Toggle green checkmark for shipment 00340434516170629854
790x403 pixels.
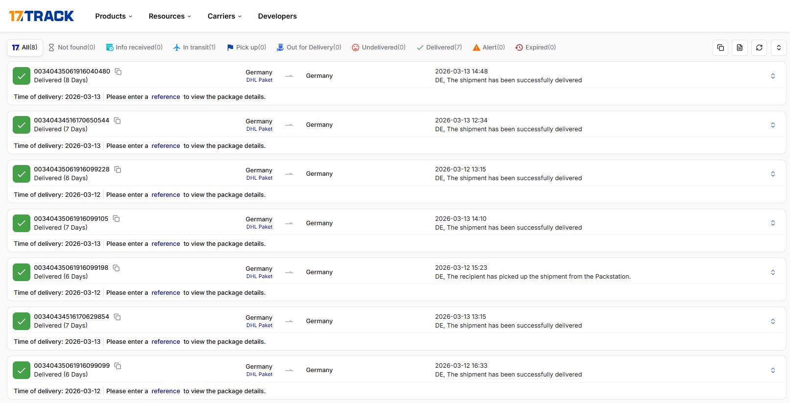tap(22, 321)
